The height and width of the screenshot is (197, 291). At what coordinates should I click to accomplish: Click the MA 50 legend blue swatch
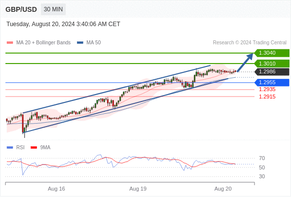[80, 43]
